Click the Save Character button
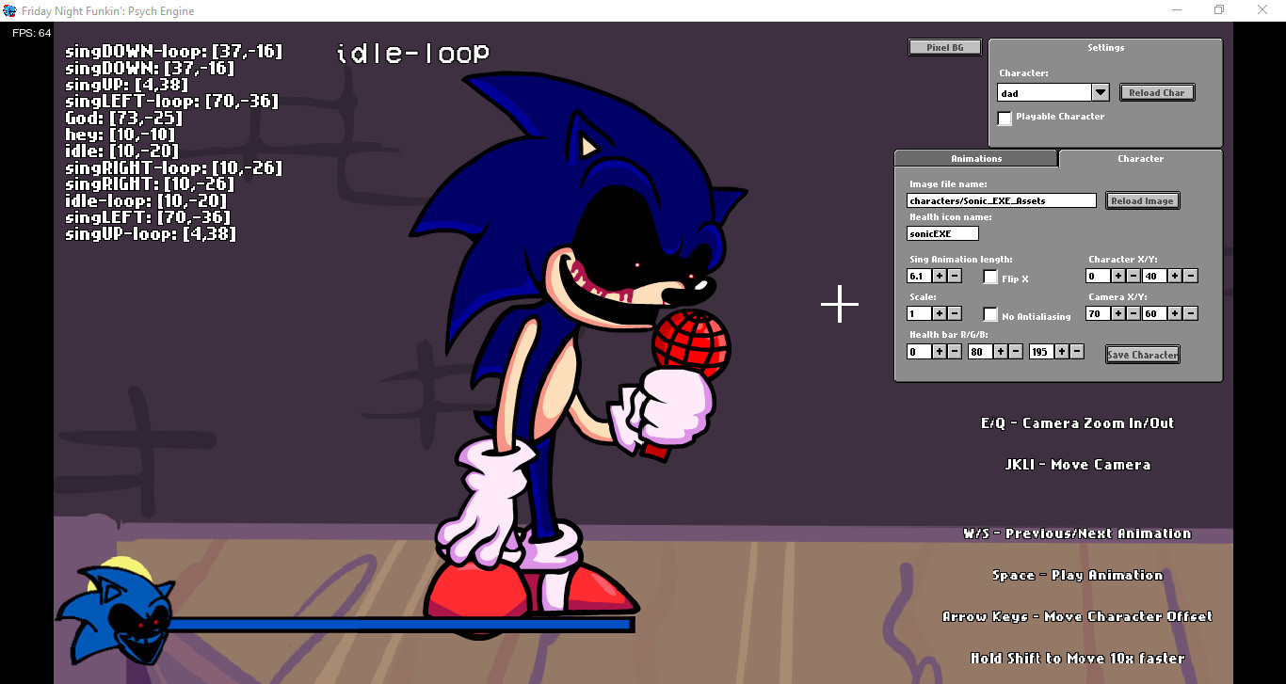 click(x=1142, y=354)
